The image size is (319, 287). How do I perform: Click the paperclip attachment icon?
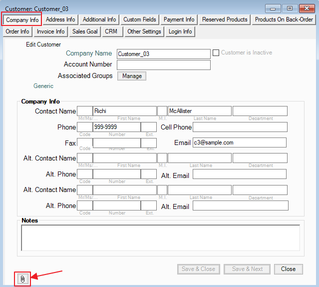click(22, 278)
